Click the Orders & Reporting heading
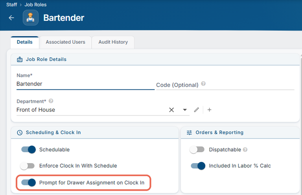Image resolution: width=302 pixels, height=195 pixels. [219, 132]
